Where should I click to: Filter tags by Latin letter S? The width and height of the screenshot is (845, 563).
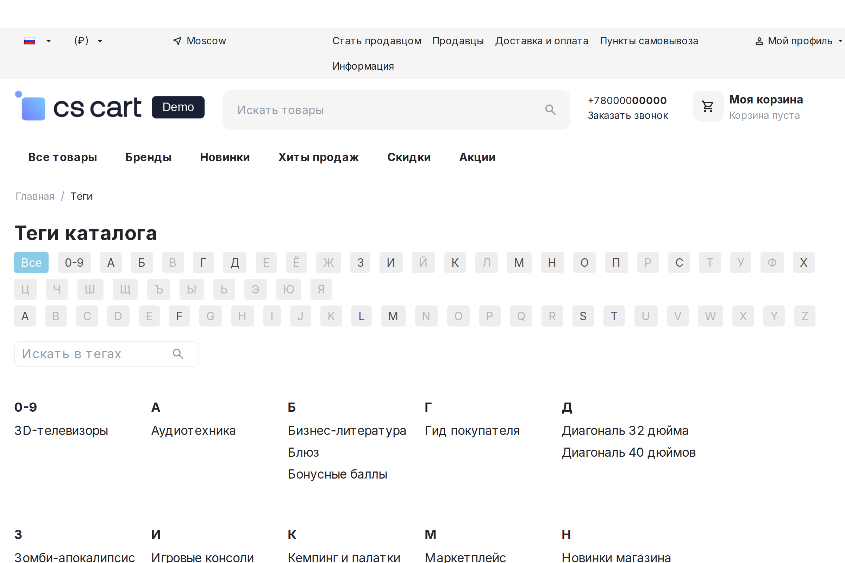(583, 316)
